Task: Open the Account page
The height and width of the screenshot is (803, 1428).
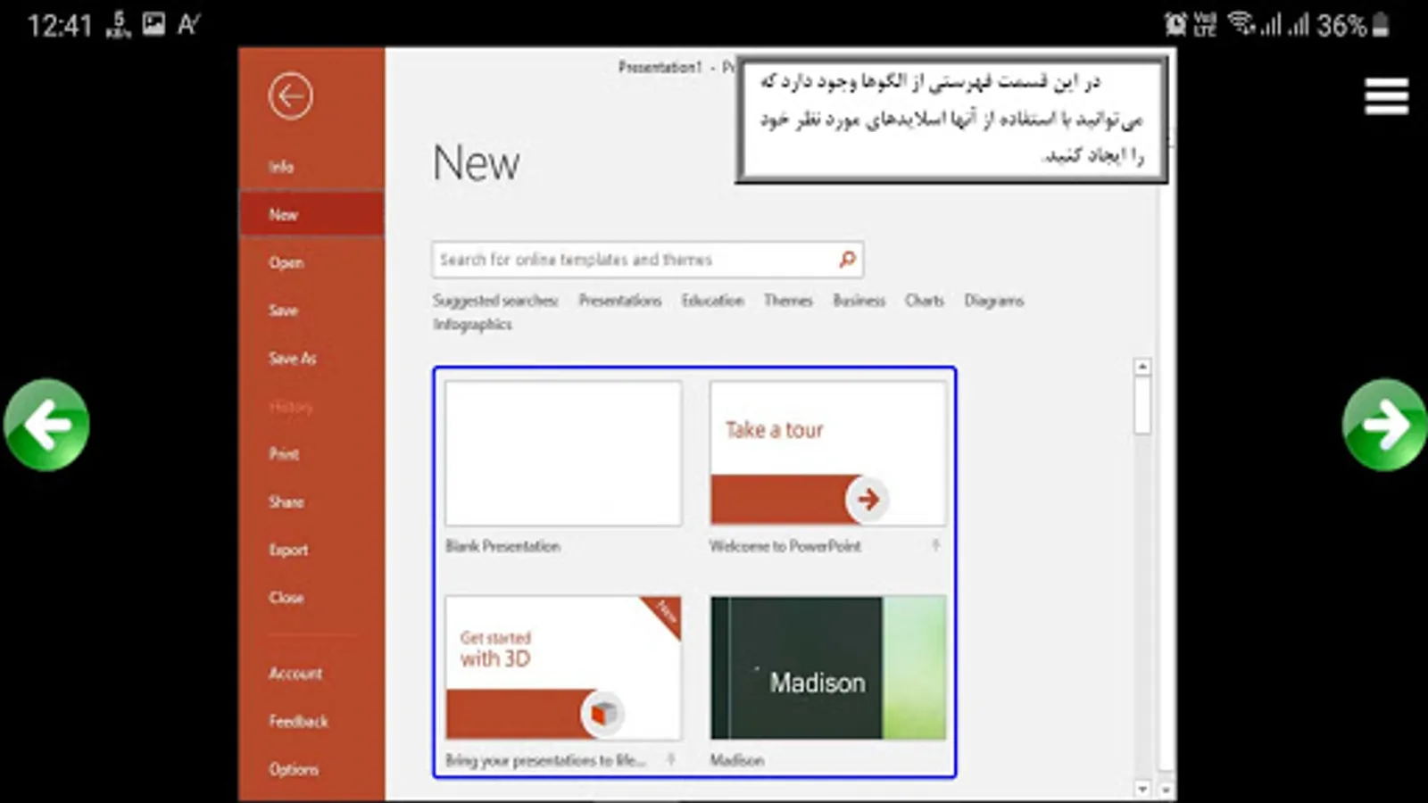Action: click(x=295, y=674)
